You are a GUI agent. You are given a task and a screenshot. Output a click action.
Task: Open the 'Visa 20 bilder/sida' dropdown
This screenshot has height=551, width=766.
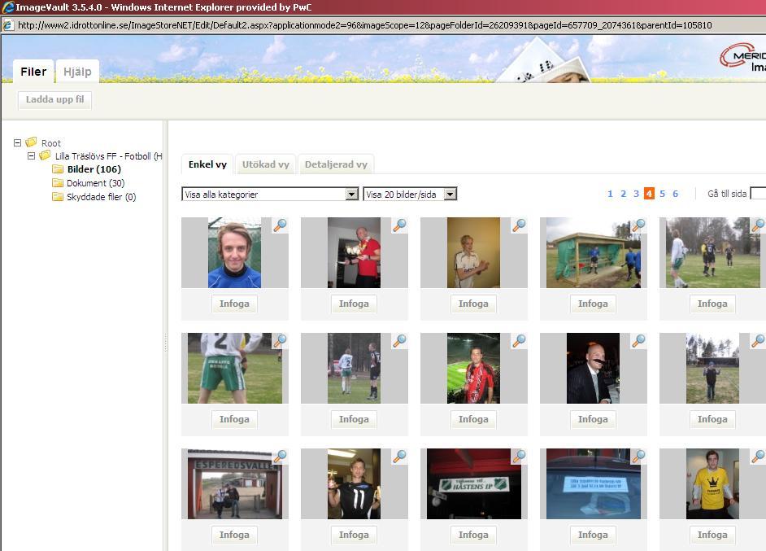(410, 194)
